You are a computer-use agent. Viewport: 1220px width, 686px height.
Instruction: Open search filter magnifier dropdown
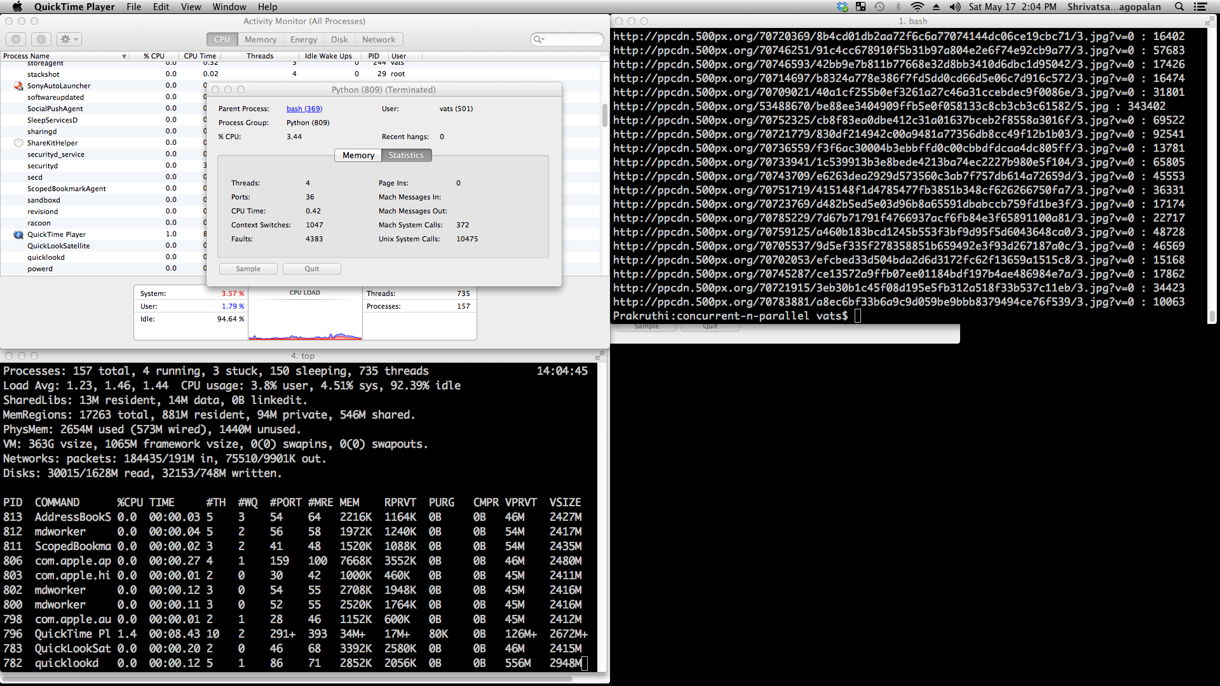click(x=539, y=39)
